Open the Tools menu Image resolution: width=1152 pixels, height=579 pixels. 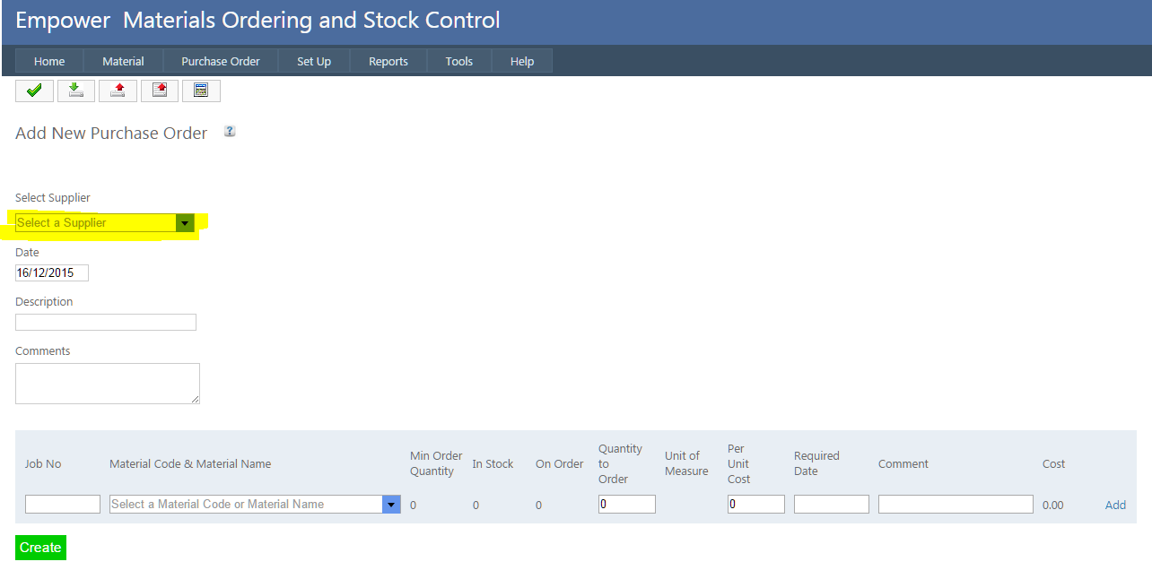[458, 61]
